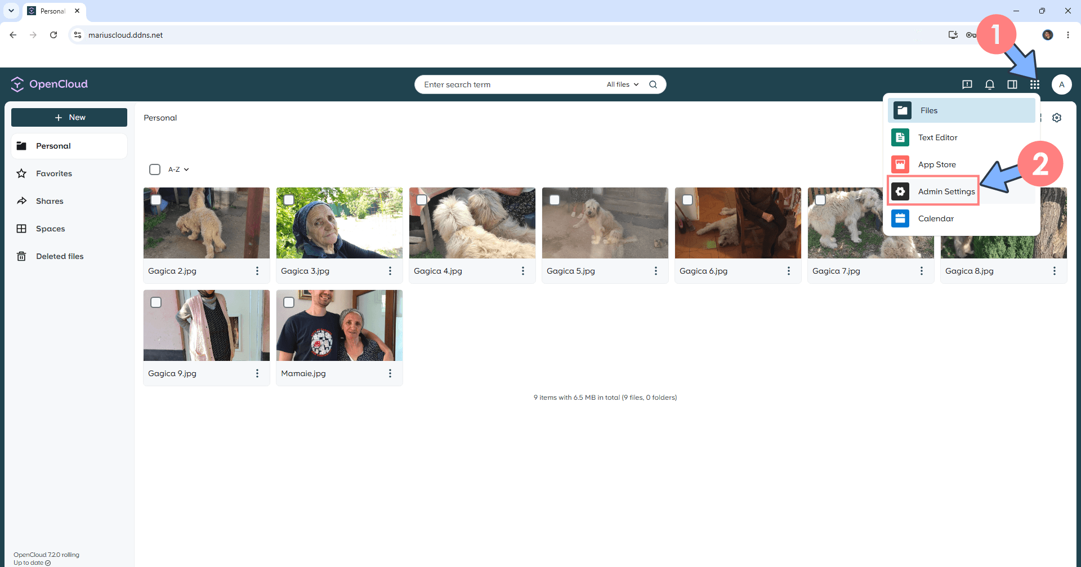Image resolution: width=1081 pixels, height=567 pixels.
Task: Click browser forward arrow
Action: point(33,35)
